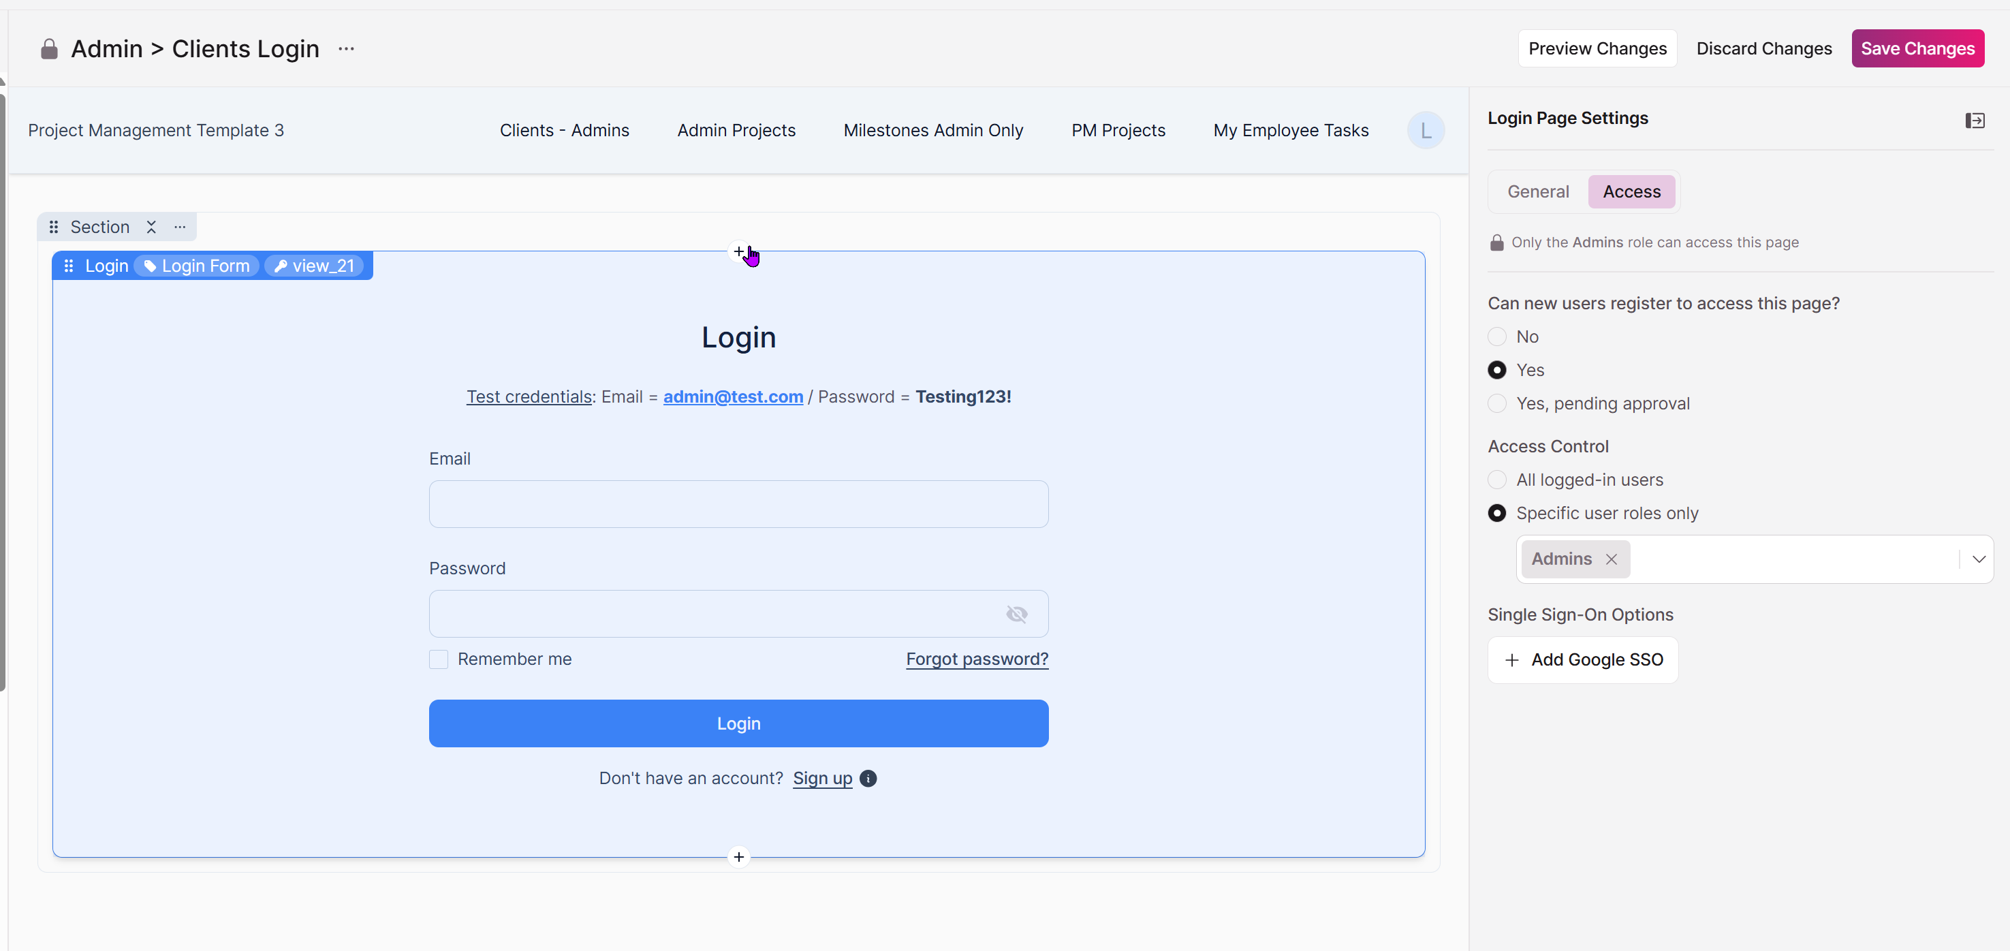Expand the user roles dropdown arrow

1978,559
